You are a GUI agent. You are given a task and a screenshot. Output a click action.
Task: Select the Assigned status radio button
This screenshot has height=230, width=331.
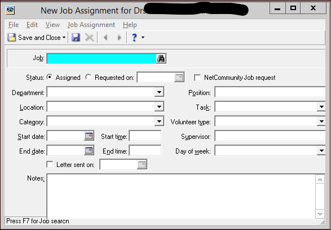(50, 77)
